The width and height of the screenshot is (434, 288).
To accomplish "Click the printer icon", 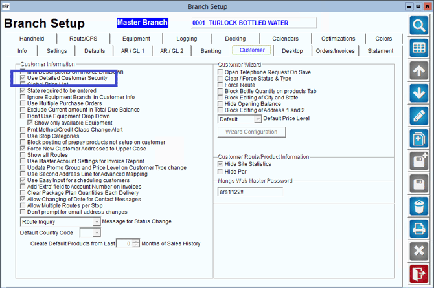I will click(418, 229).
